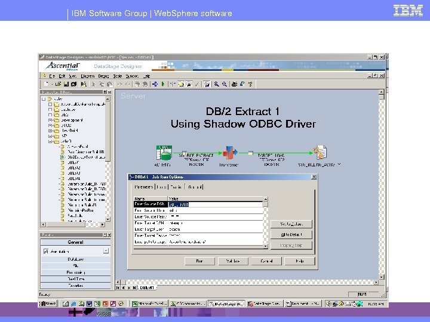The width and height of the screenshot is (430, 322).
Task: Switch to the Tracing tab
Action: (x=176, y=187)
